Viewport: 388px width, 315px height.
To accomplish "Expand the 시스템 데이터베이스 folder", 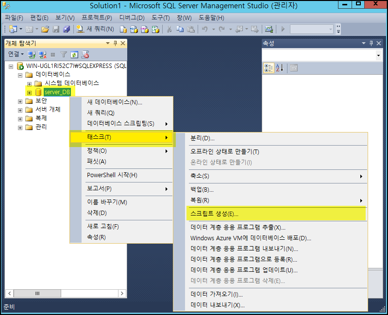I will point(29,84).
